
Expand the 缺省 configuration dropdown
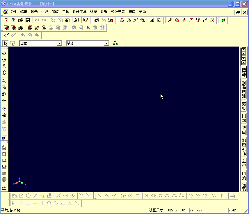coord(106,43)
